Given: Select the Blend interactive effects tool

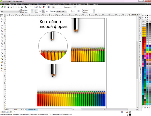Looking at the screenshot, I should tap(2, 59).
